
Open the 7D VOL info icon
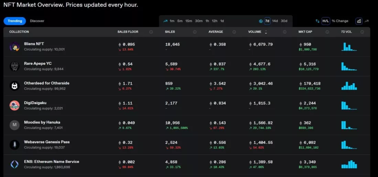[362, 32]
